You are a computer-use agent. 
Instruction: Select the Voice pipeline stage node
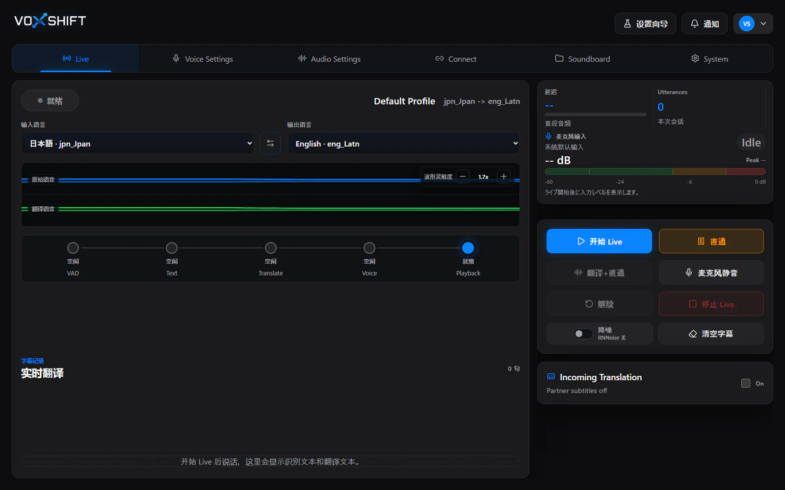(x=369, y=248)
